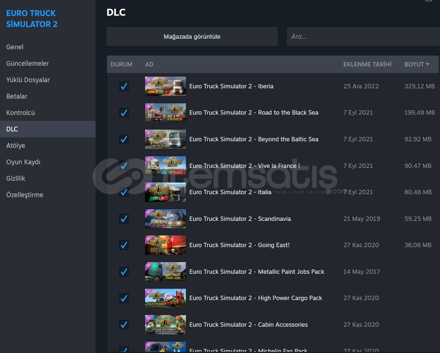This screenshot has height=353, width=440.
Task: Sort the list by AD column
Action: (149, 64)
